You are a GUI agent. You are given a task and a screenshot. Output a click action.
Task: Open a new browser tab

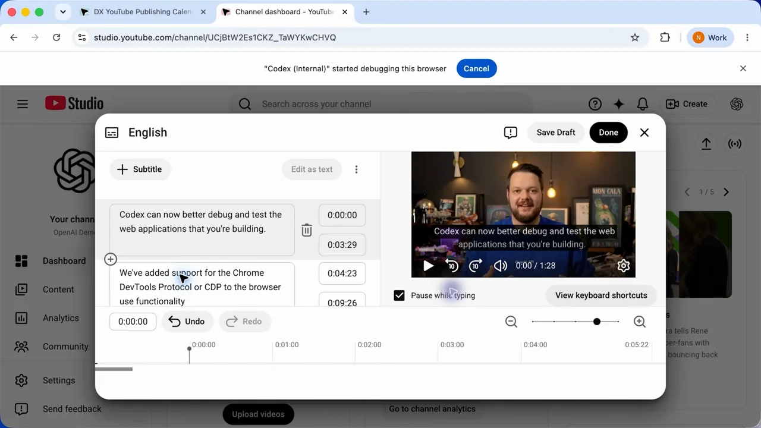click(366, 12)
